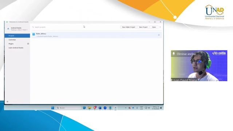Click the Open button
233x131 pixels.
154,27
